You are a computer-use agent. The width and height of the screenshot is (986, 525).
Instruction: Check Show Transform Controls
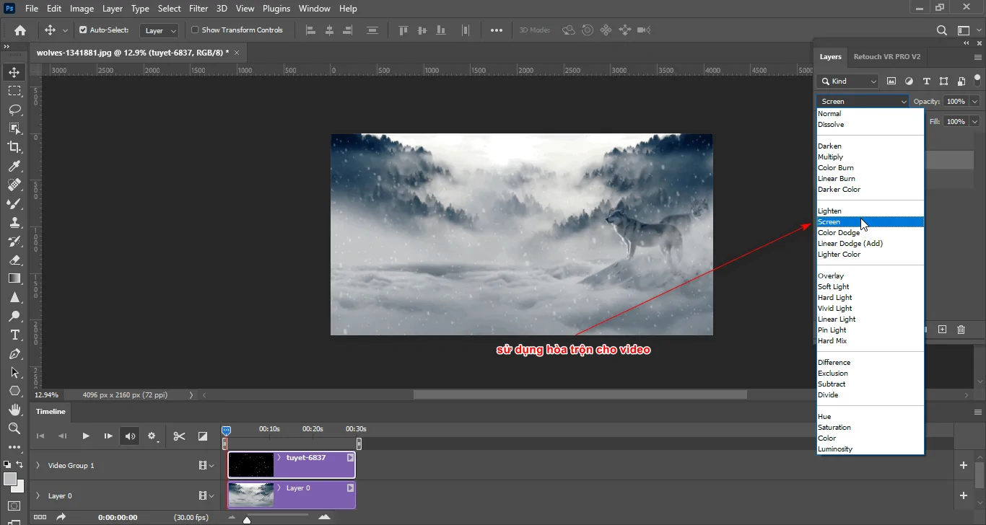[194, 30]
